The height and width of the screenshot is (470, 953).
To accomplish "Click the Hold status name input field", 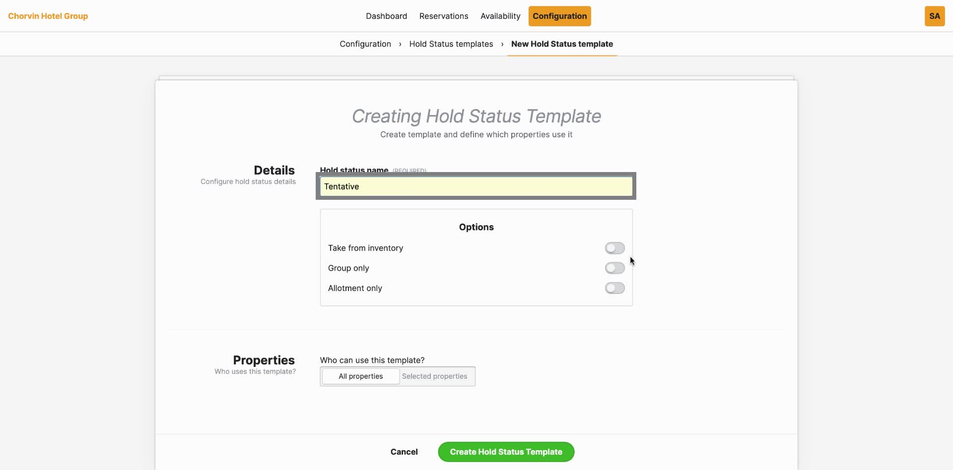I will coord(476,186).
